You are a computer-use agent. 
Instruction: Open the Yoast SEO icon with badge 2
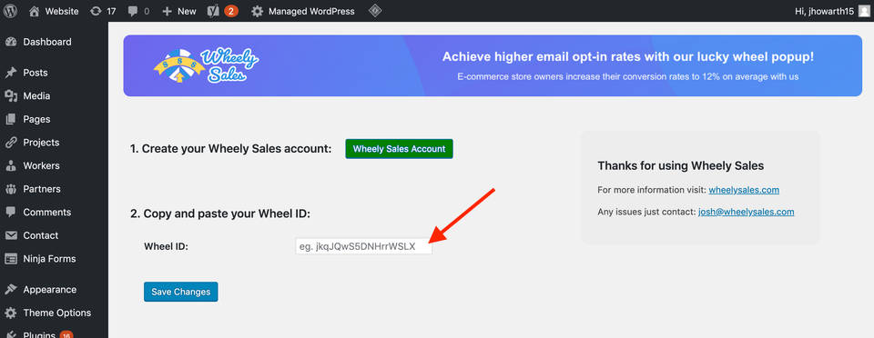pos(213,11)
